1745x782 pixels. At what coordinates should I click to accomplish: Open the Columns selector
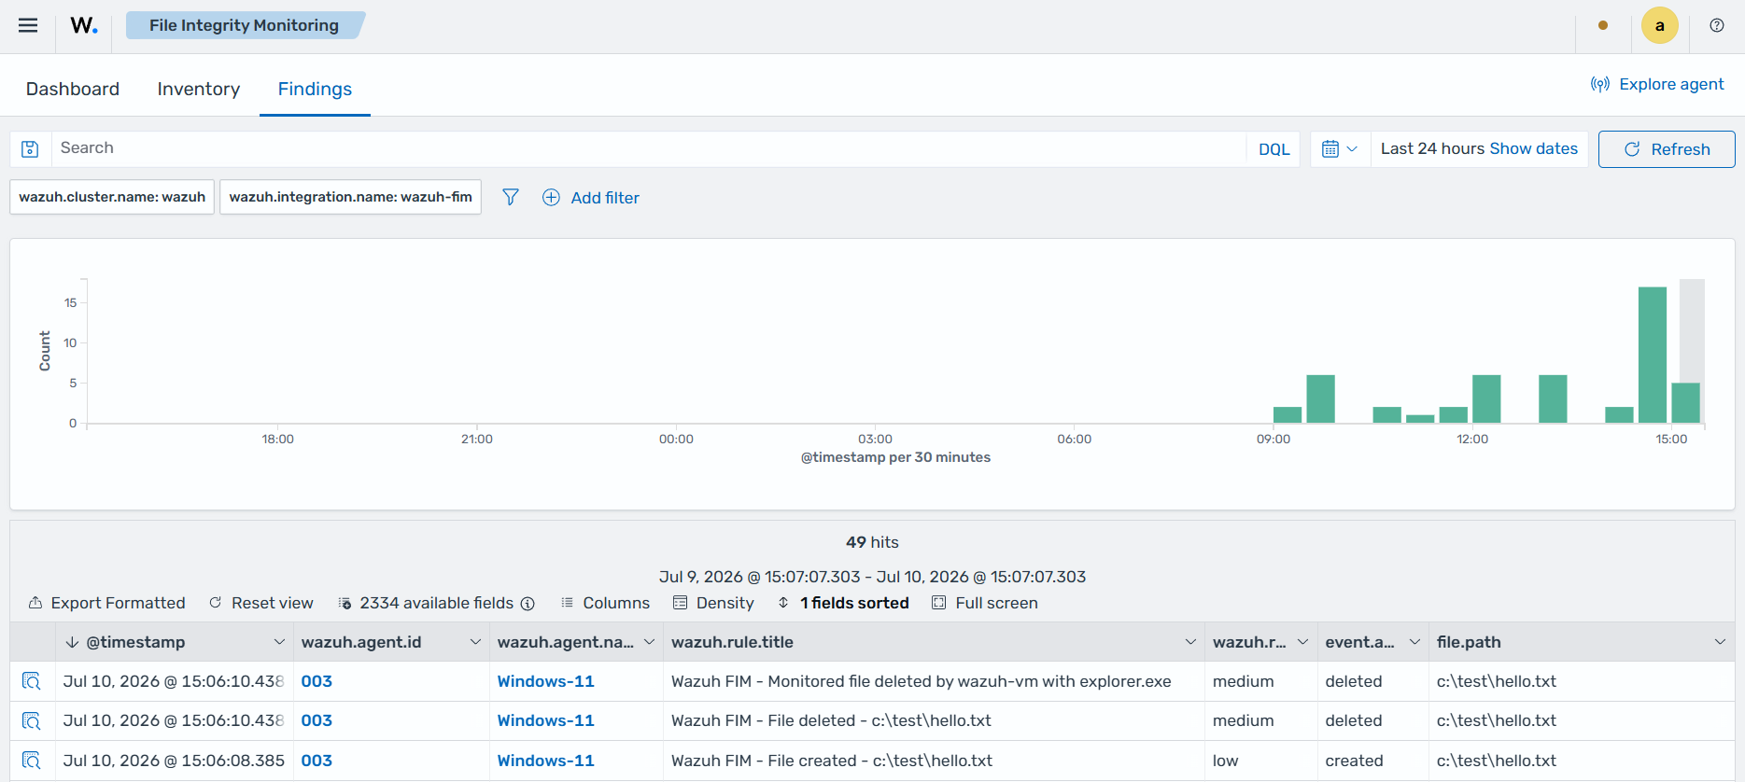[x=605, y=603]
